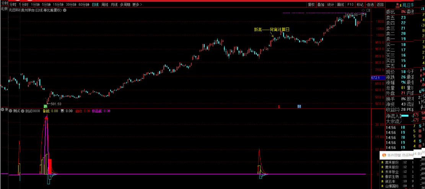Open the indicator panel circle dropdown before 测试

tap(11, 111)
